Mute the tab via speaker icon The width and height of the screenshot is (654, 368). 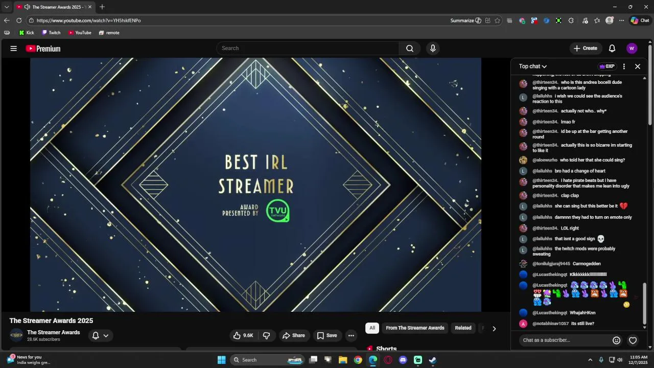[27, 7]
